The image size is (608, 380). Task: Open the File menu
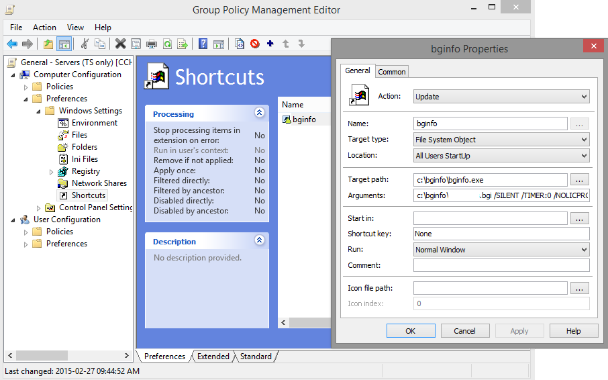click(x=16, y=28)
